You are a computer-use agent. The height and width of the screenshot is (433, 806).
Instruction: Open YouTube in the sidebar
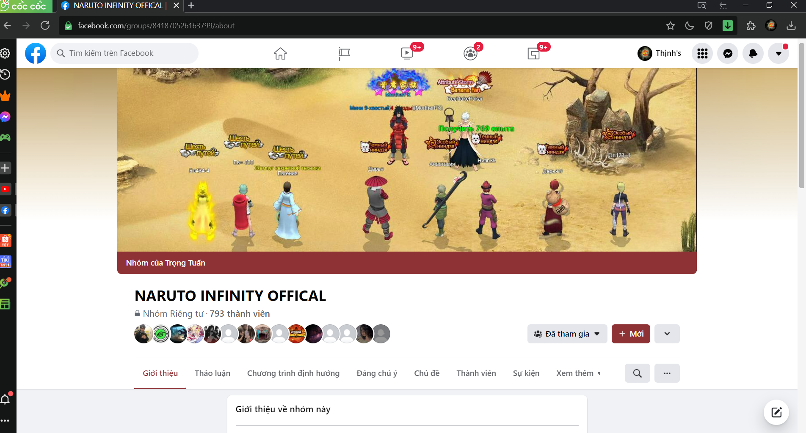[x=5, y=189]
